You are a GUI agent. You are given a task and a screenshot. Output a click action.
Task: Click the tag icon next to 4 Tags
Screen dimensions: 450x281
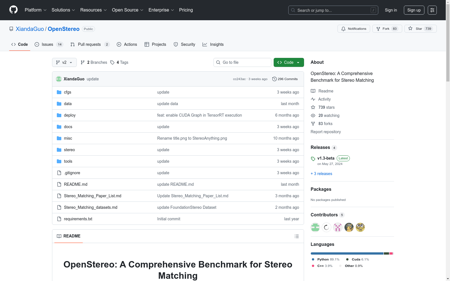pyautogui.click(x=112, y=62)
